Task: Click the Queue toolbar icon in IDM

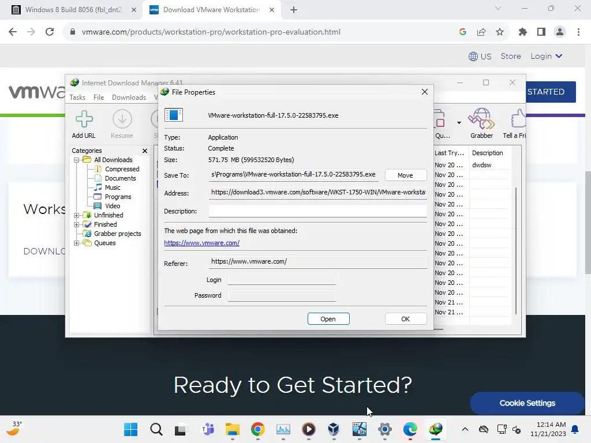Action: 441,124
